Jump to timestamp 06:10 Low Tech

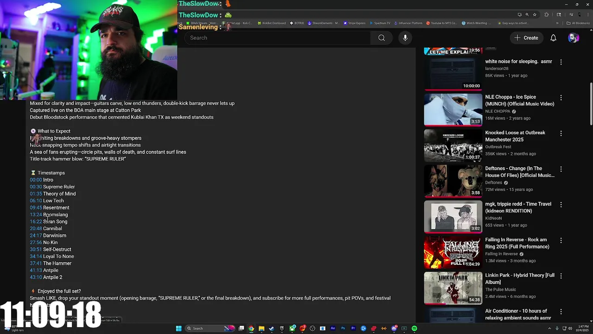tap(36, 200)
